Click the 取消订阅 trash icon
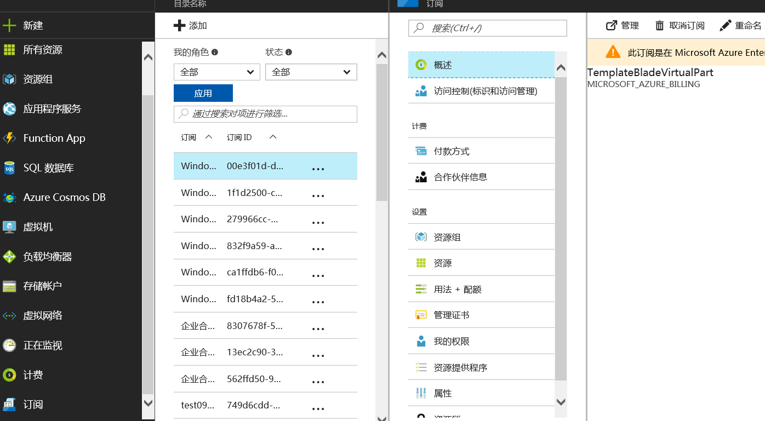 (x=660, y=26)
